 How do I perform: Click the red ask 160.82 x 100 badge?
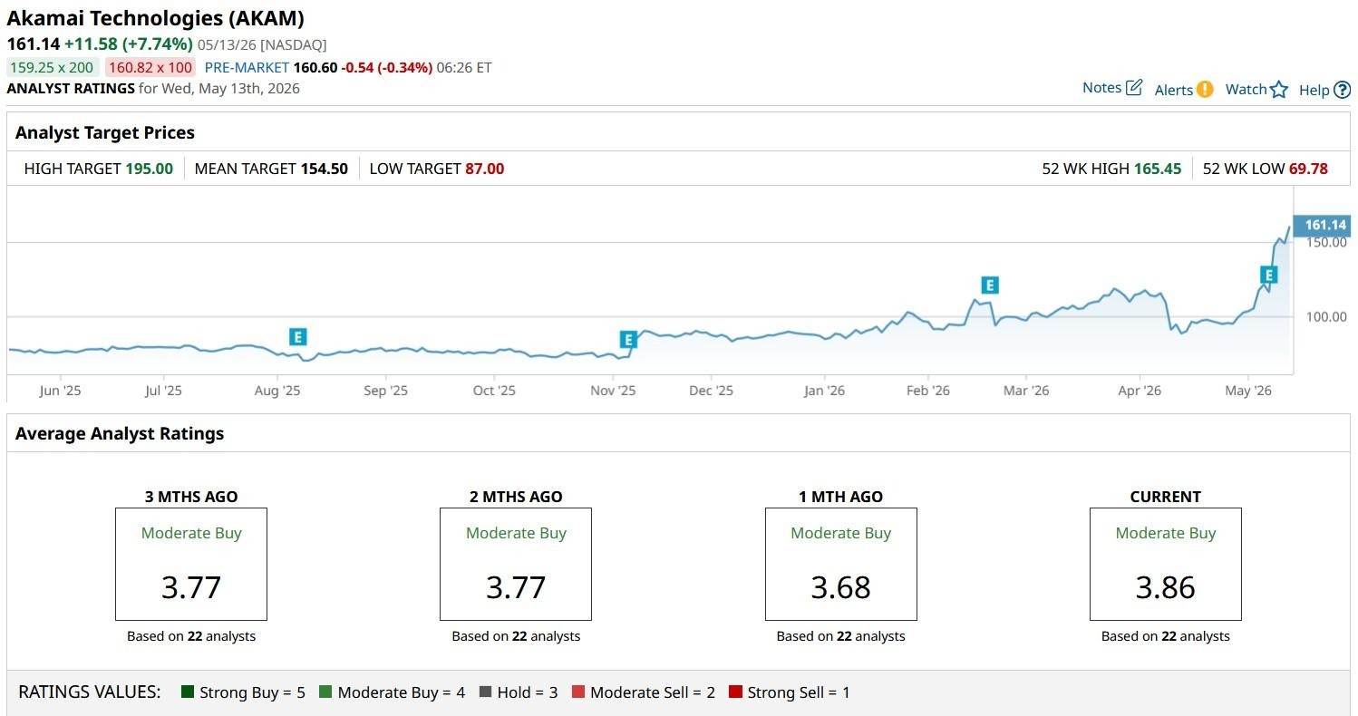point(150,67)
